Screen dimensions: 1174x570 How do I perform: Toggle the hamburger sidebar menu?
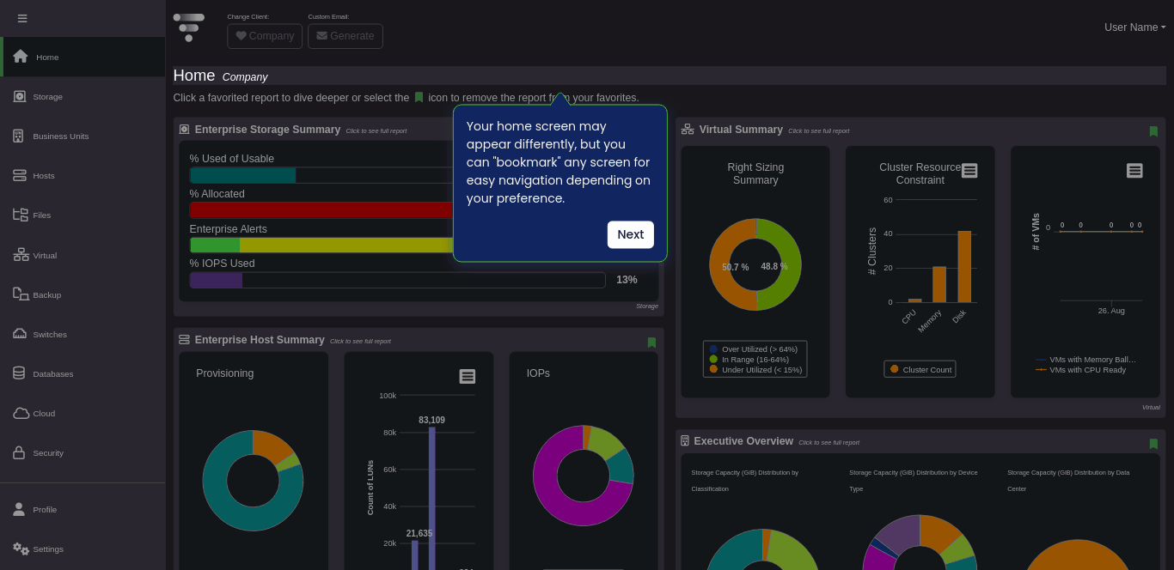[x=22, y=18]
